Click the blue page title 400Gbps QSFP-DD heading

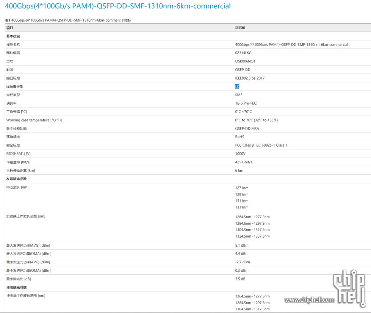point(117,6)
